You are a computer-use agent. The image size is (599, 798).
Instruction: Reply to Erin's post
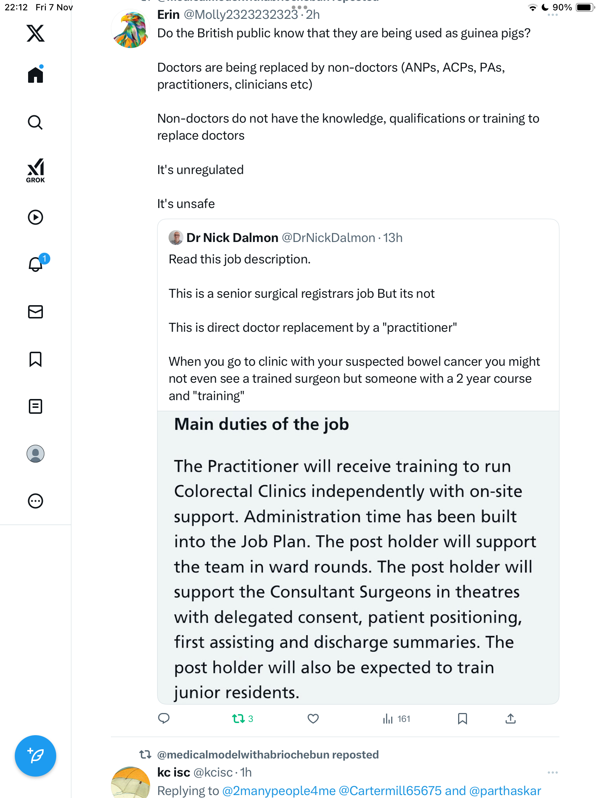tap(164, 719)
